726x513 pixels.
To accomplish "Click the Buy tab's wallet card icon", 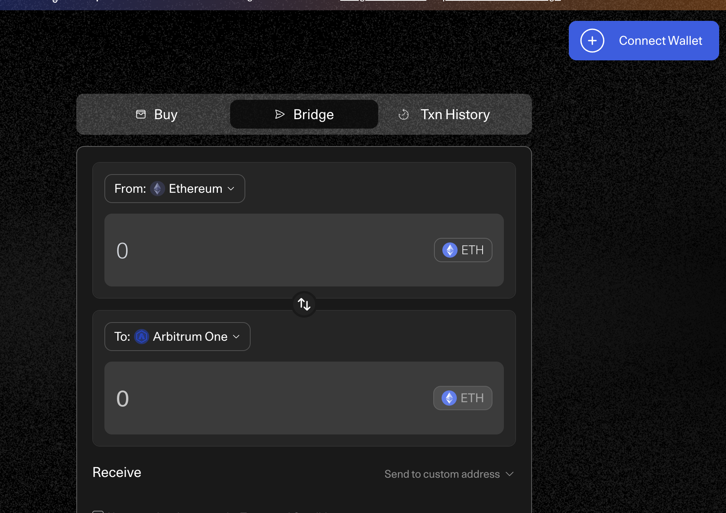I will coord(141,114).
